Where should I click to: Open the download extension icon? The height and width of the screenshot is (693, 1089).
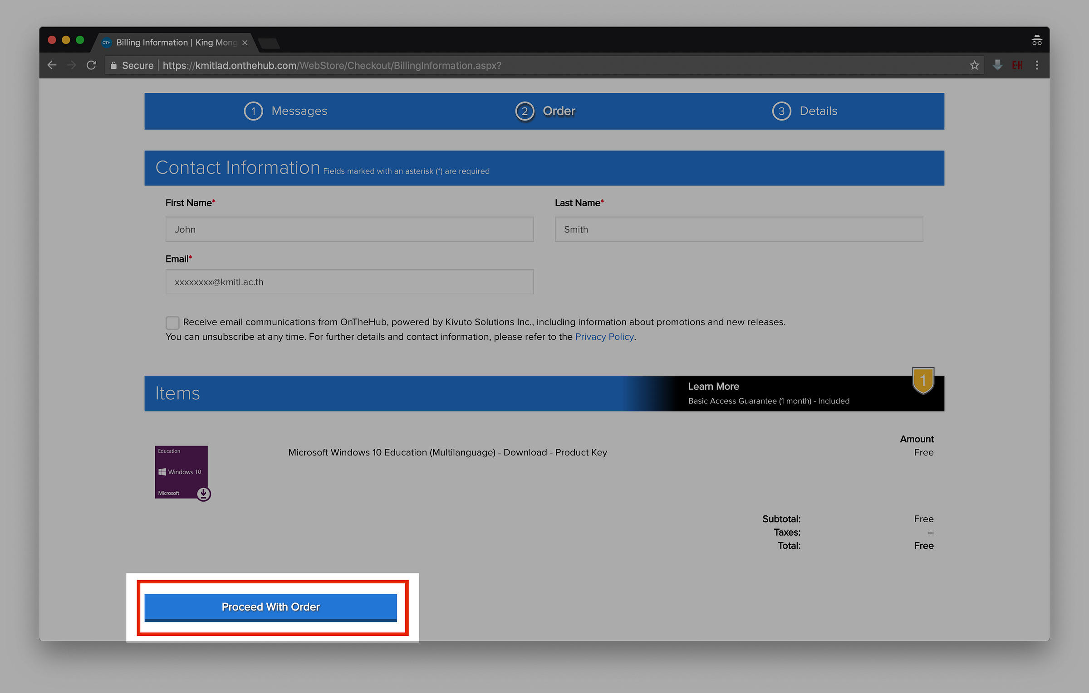pos(997,65)
